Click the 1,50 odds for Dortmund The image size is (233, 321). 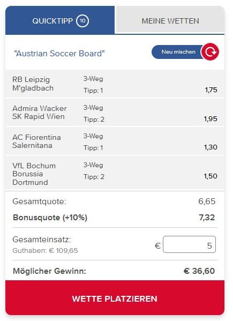tap(211, 176)
